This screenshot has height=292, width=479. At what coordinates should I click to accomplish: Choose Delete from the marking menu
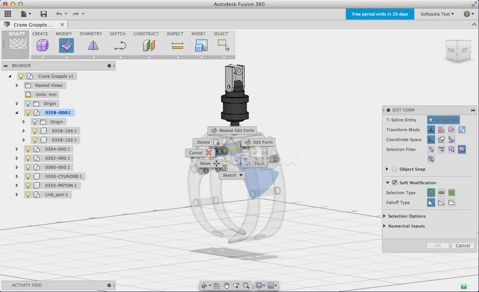208,142
